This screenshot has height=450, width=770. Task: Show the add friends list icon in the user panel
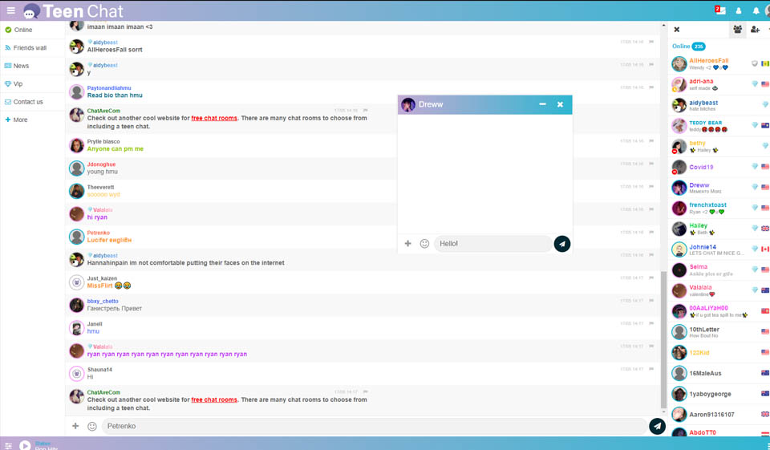pyautogui.click(x=755, y=30)
